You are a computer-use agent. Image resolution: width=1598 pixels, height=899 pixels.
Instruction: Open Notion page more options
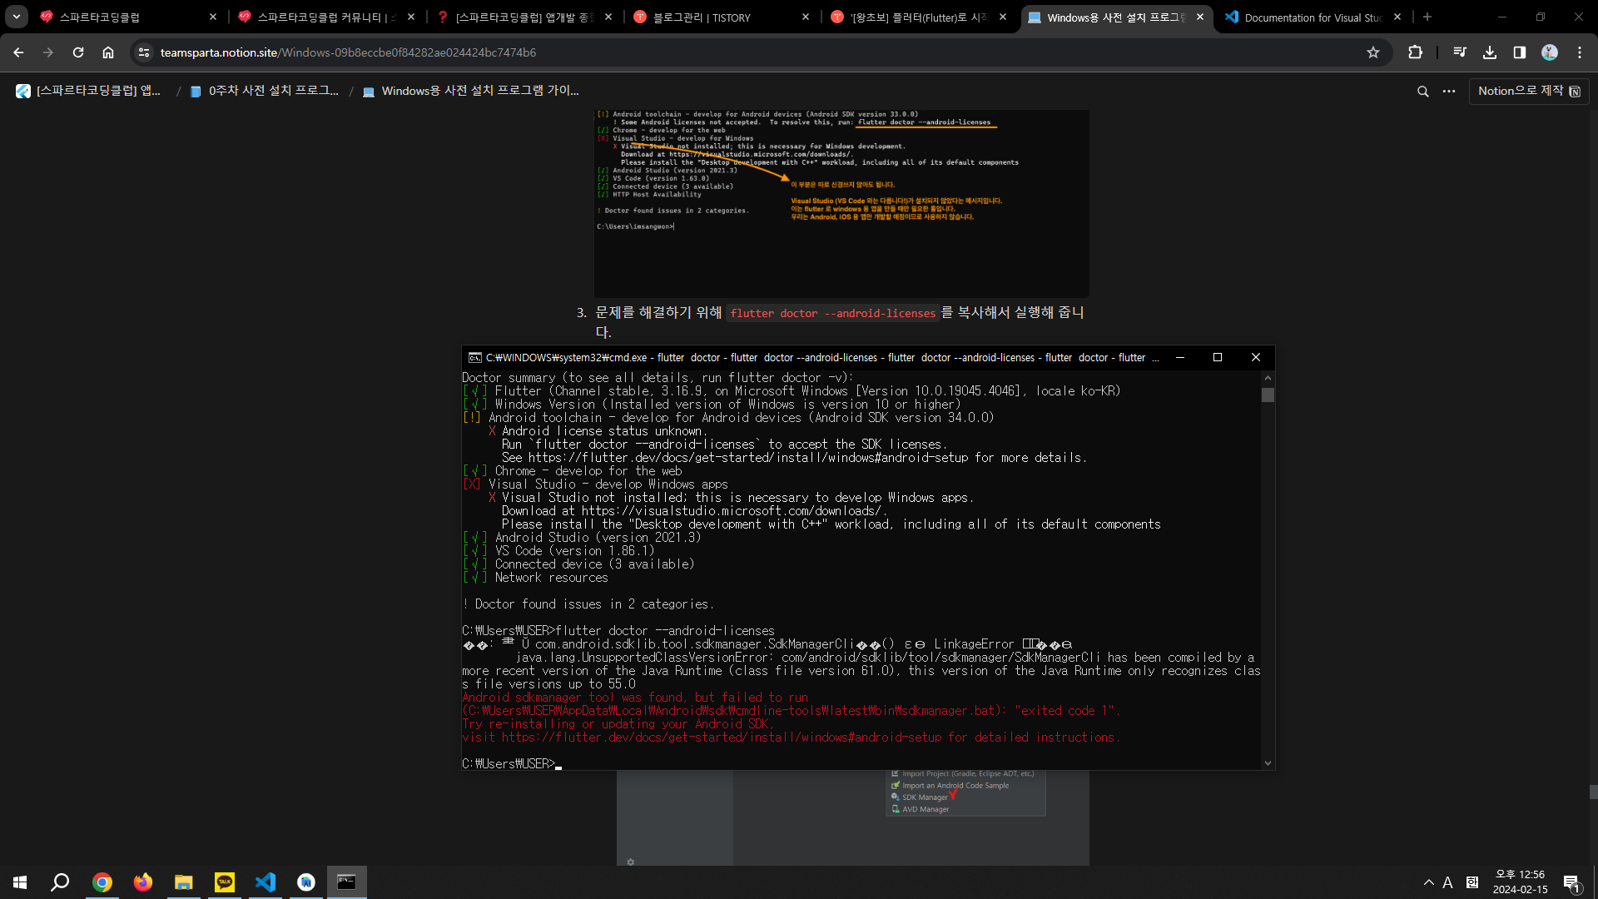(1449, 92)
